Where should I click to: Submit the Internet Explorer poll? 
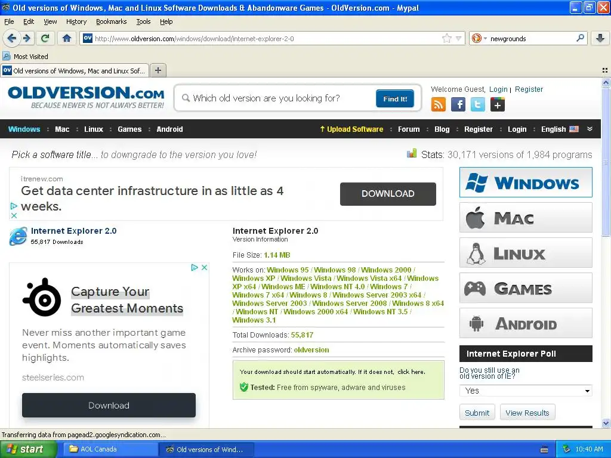point(477,413)
